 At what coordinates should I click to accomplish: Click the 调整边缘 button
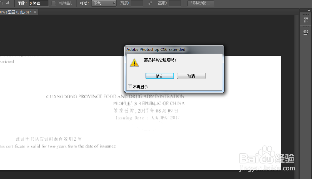[201, 3]
